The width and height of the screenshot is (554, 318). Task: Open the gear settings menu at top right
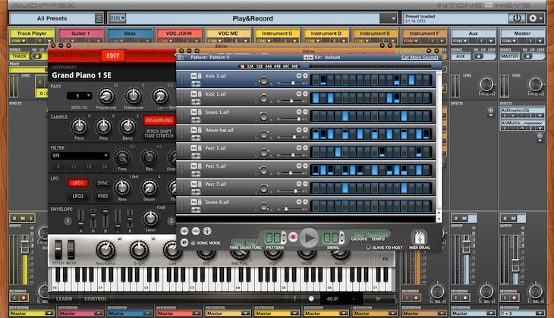[536, 17]
